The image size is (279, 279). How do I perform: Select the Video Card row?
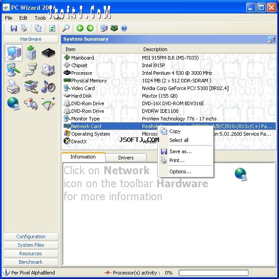tap(169, 88)
